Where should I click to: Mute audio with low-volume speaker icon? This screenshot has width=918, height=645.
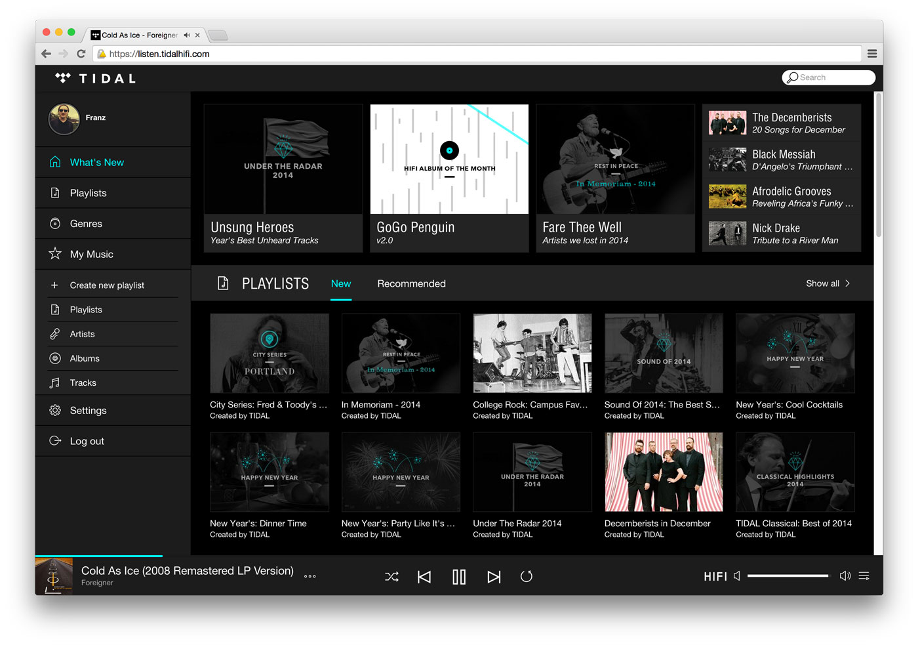pos(737,576)
